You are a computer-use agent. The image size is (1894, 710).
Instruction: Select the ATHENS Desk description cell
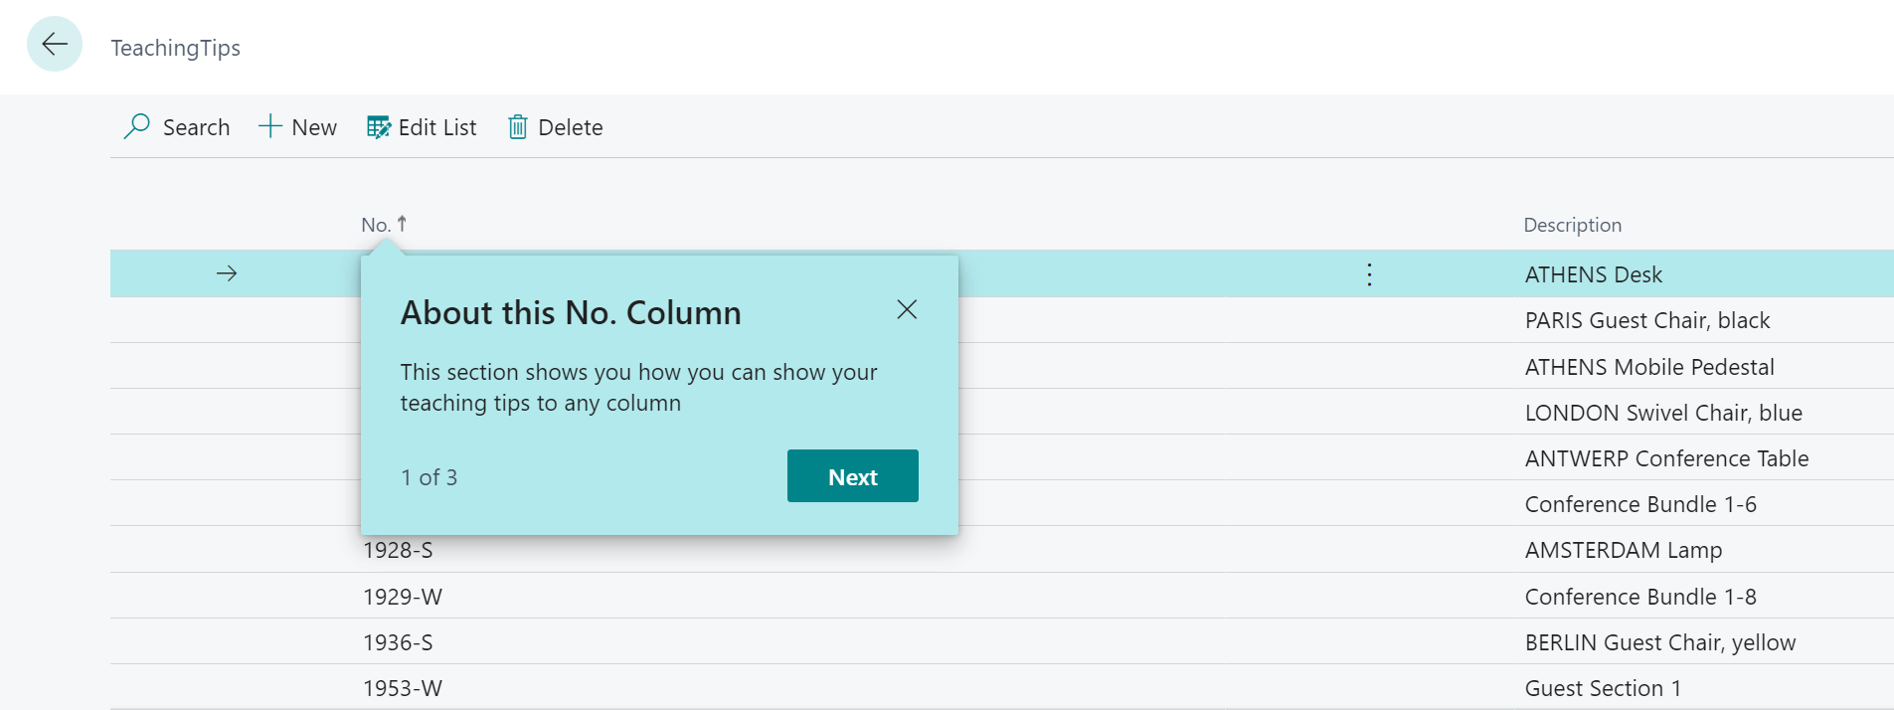pos(1593,274)
